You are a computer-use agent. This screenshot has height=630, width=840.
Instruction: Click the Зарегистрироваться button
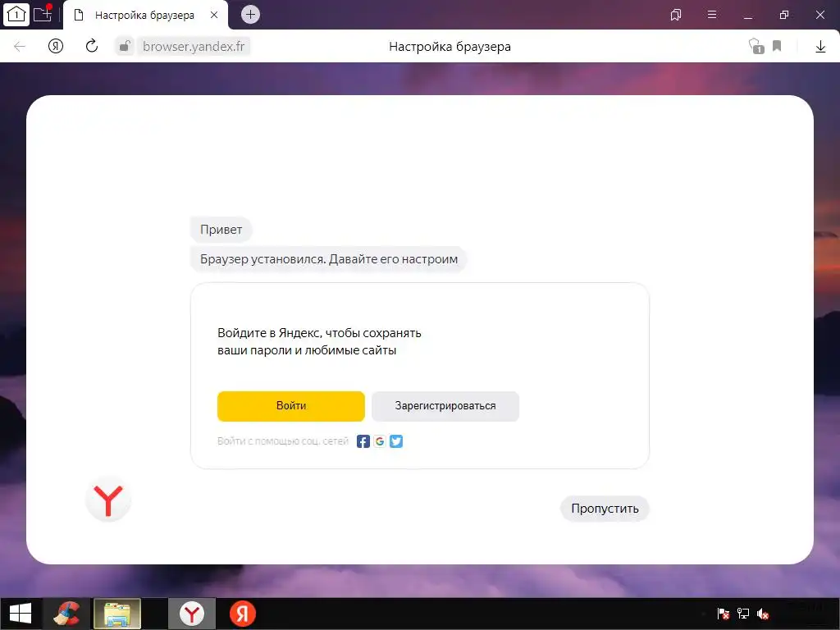(x=445, y=406)
